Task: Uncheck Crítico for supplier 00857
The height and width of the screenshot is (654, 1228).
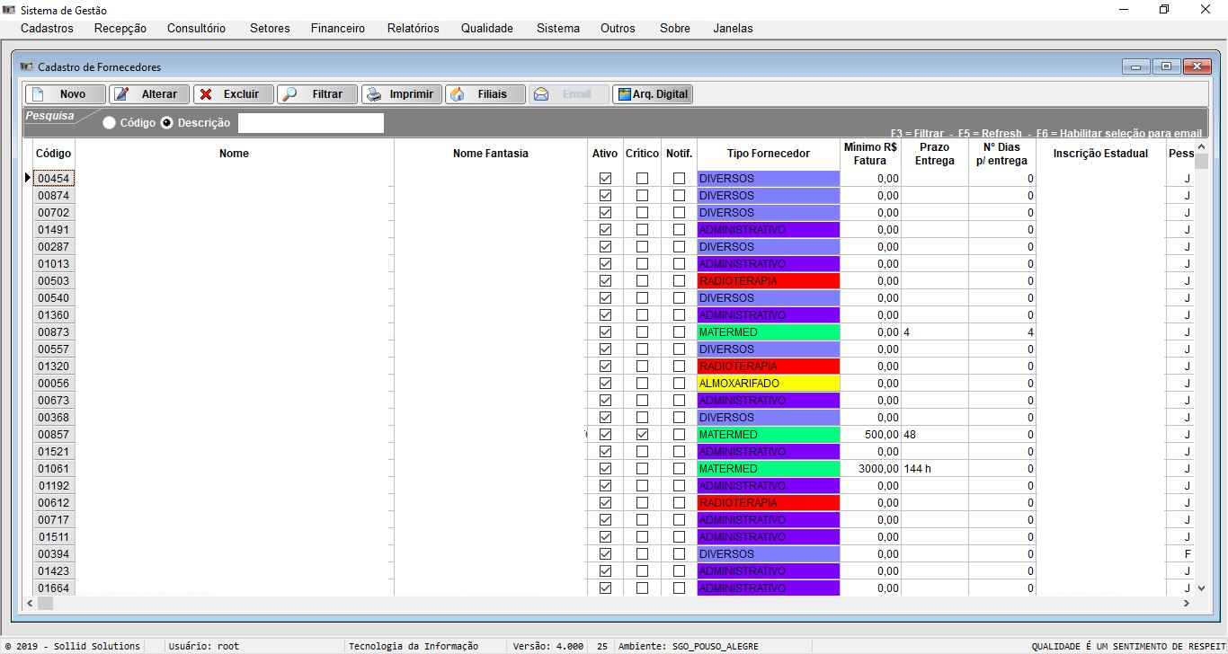Action: click(642, 435)
